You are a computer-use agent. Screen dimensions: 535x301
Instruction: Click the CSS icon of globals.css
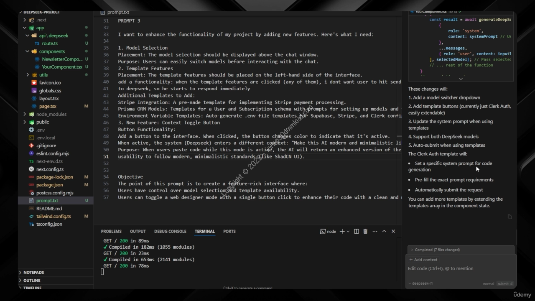34,91
